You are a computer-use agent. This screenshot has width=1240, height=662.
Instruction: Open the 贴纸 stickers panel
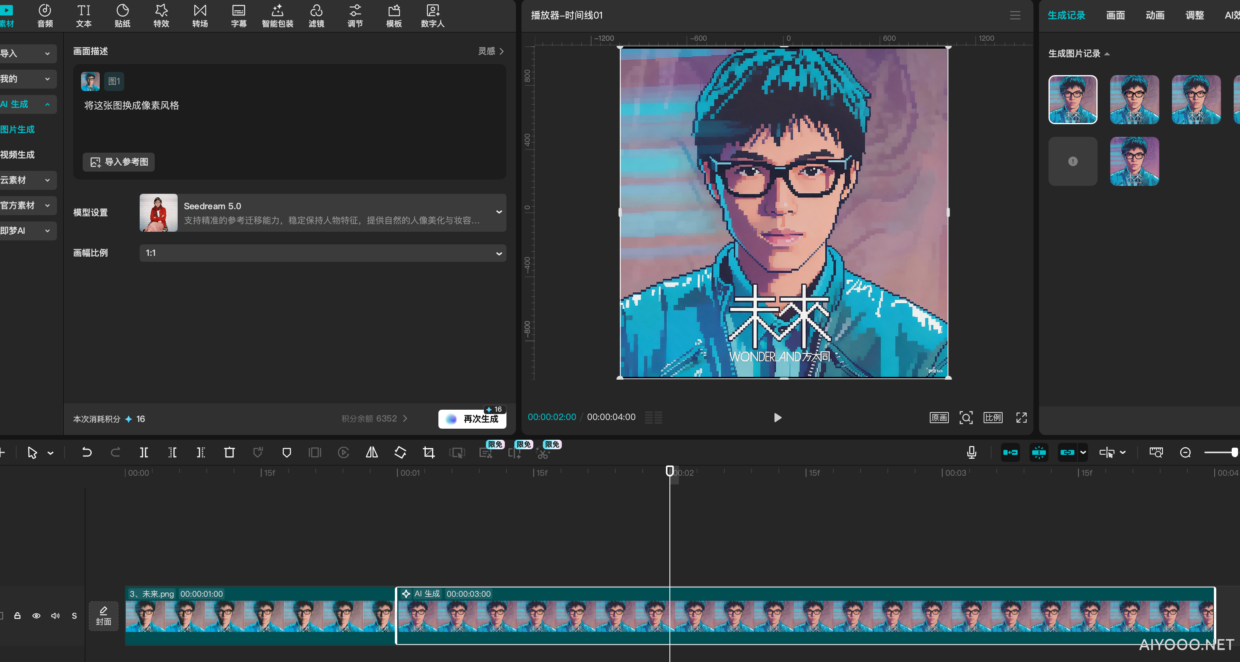tap(123, 16)
